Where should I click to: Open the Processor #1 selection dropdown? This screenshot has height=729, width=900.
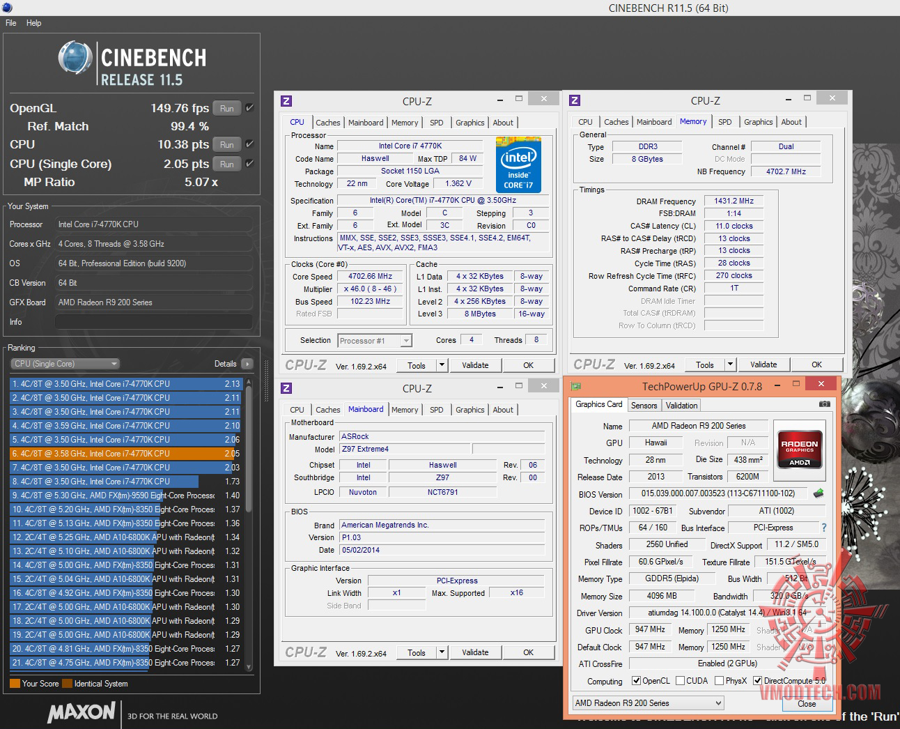[x=375, y=341]
